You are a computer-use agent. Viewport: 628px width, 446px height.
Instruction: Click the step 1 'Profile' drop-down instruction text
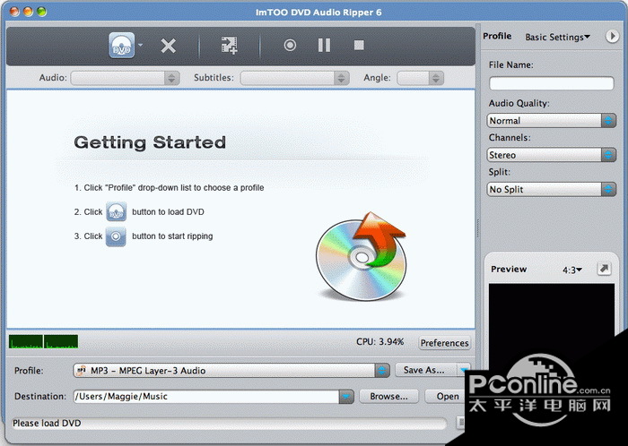169,188
